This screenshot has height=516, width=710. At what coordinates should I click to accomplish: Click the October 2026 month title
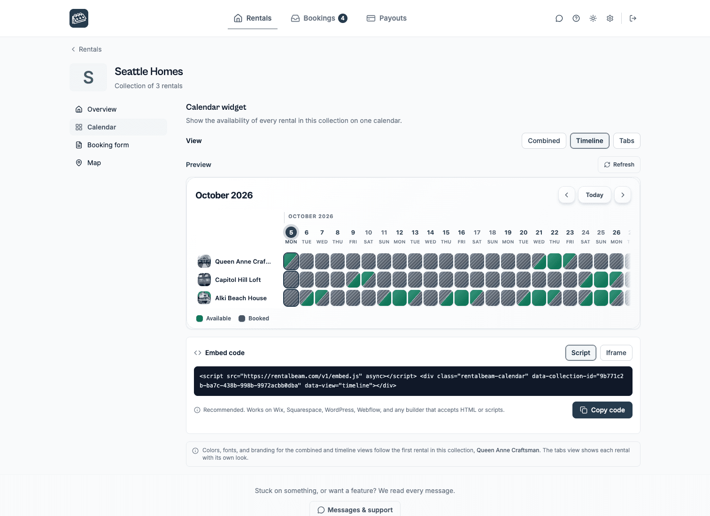[224, 195]
